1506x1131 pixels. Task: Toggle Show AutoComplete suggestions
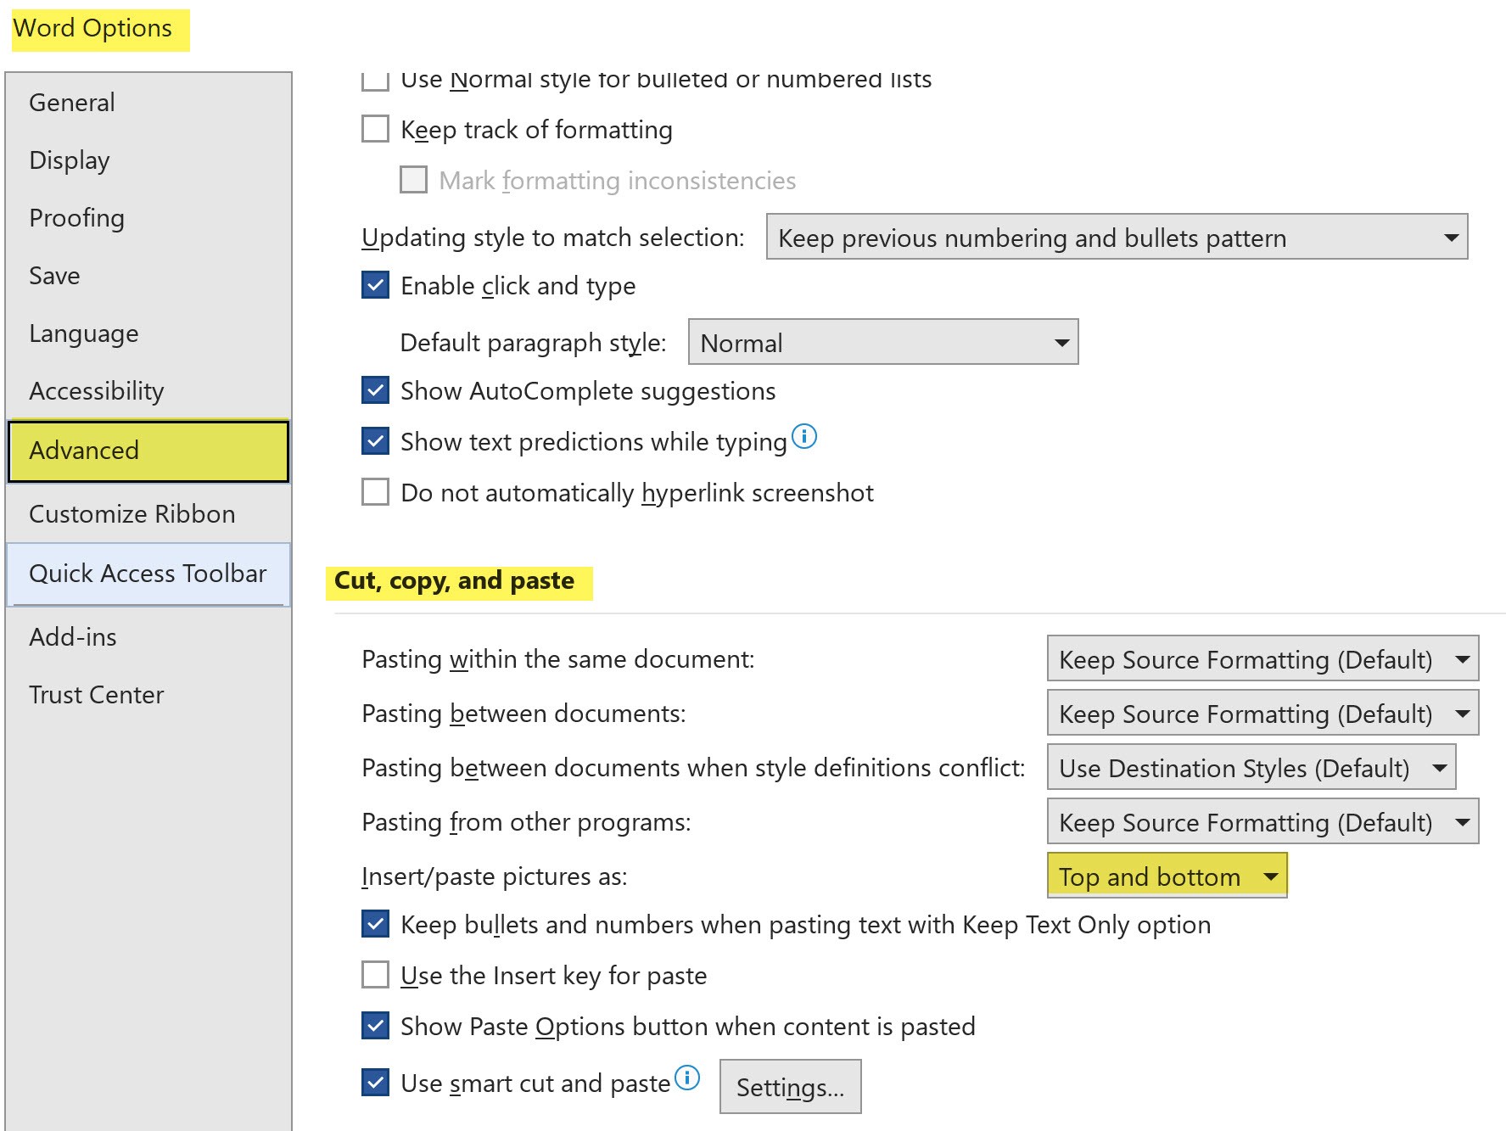(375, 390)
